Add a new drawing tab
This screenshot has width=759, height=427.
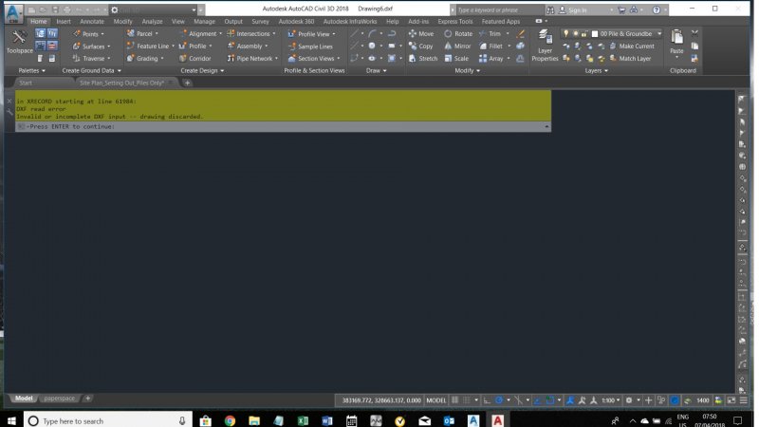(x=187, y=83)
